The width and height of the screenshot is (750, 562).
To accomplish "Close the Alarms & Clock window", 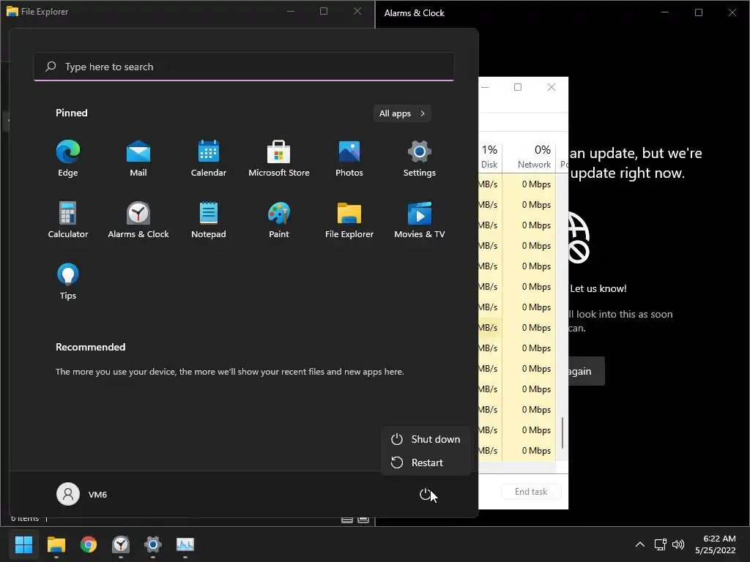I will click(732, 12).
